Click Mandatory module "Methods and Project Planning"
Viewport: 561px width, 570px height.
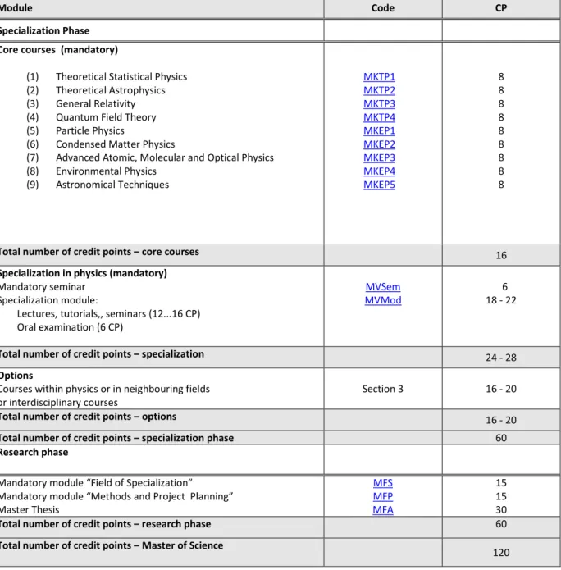click(x=116, y=496)
